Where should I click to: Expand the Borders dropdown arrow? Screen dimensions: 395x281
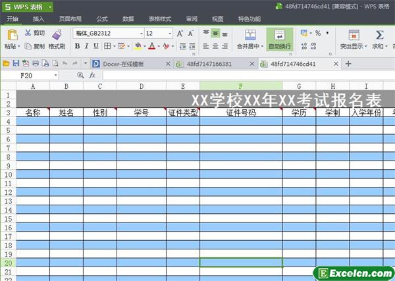click(x=115, y=46)
